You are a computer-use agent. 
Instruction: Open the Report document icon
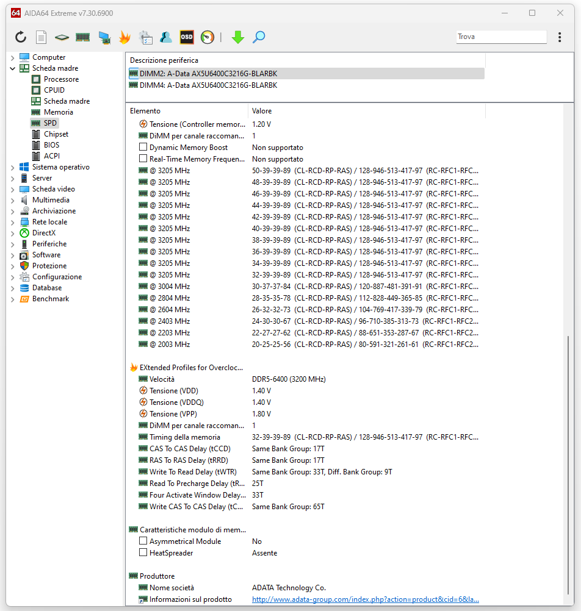[41, 37]
